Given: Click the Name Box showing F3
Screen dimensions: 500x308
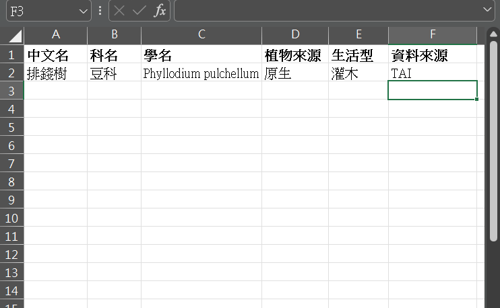Looking at the screenshot, I should coord(39,11).
